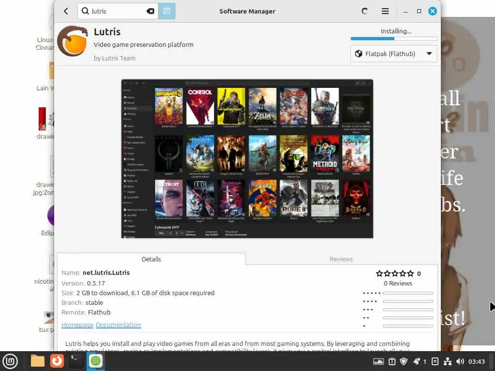Open the Lutris screenshot preview
495x371 pixels.
point(247,158)
